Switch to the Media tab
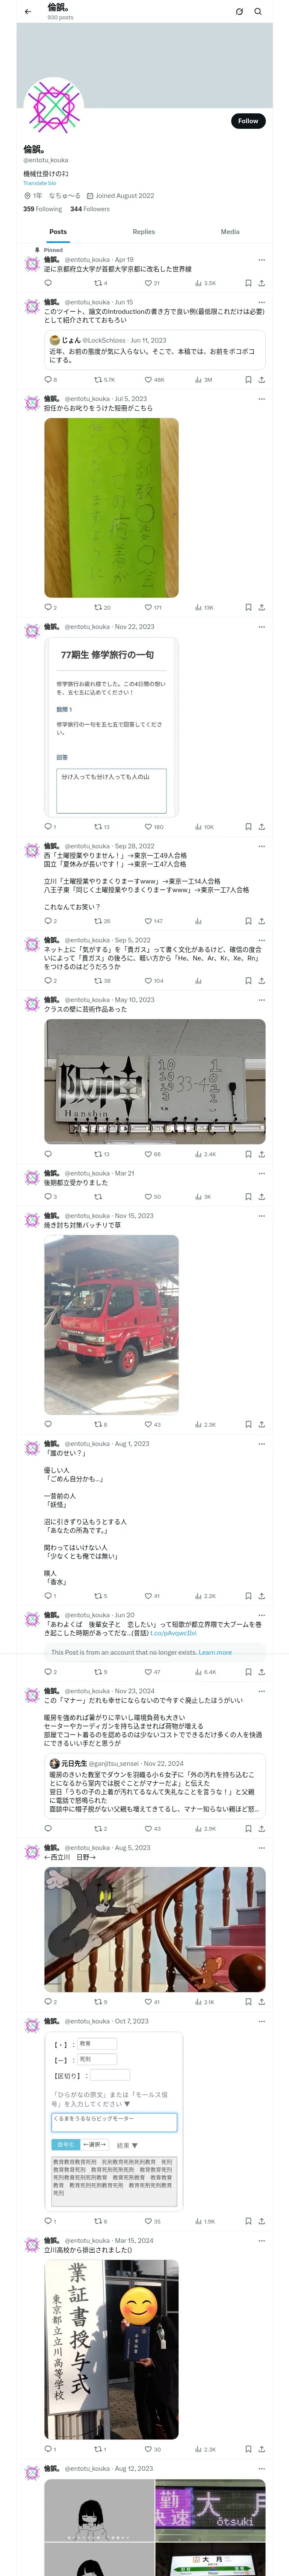This screenshot has width=289, height=2576. coord(230,232)
